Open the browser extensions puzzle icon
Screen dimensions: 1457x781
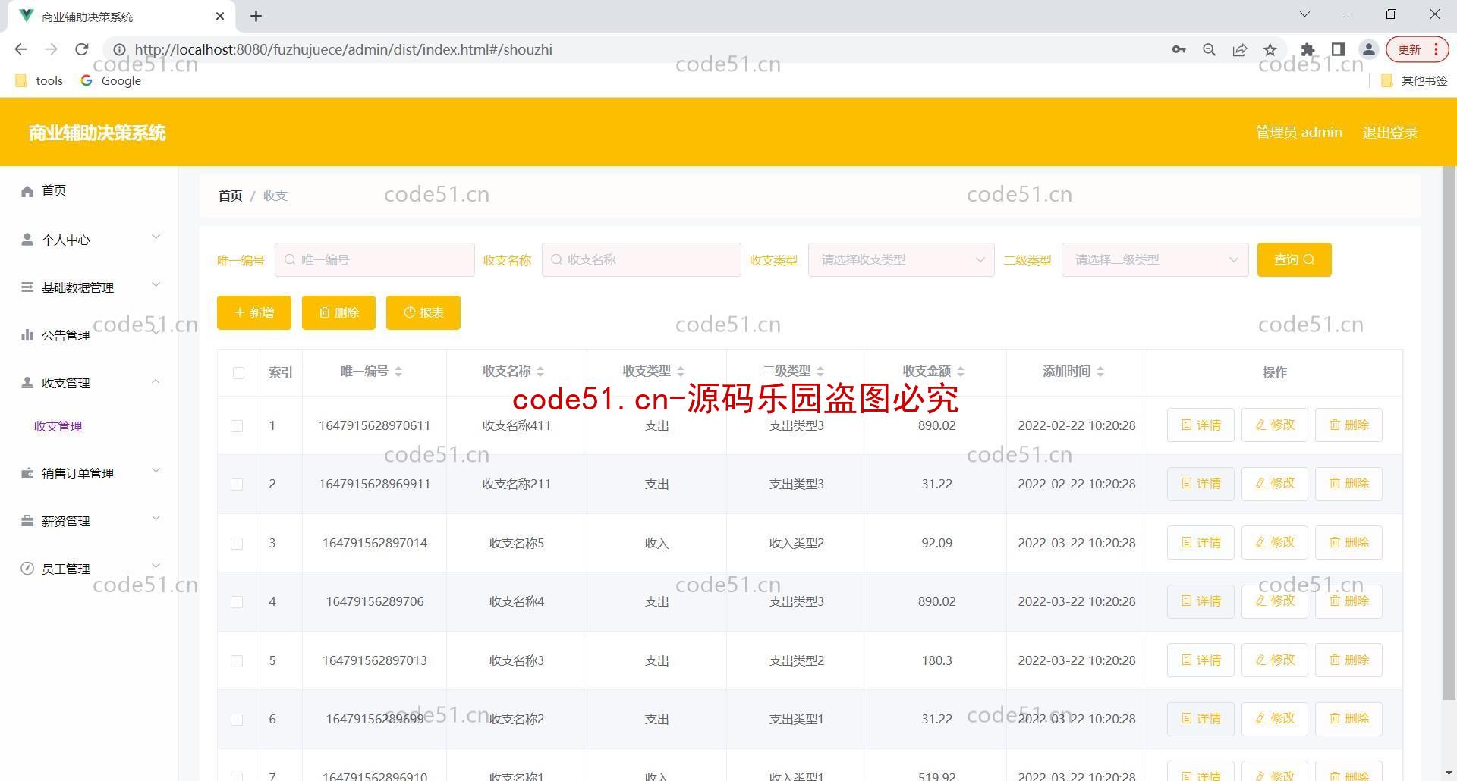[x=1308, y=49]
